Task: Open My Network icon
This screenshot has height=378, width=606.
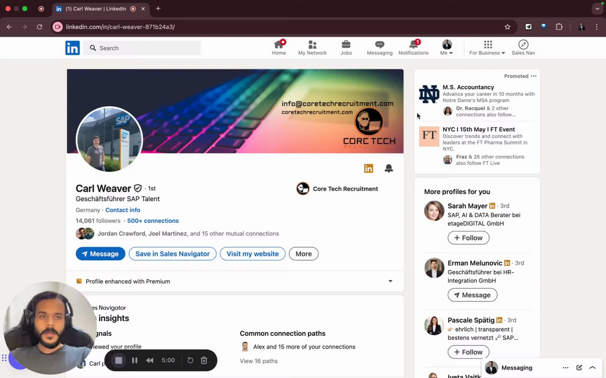Action: coord(312,48)
